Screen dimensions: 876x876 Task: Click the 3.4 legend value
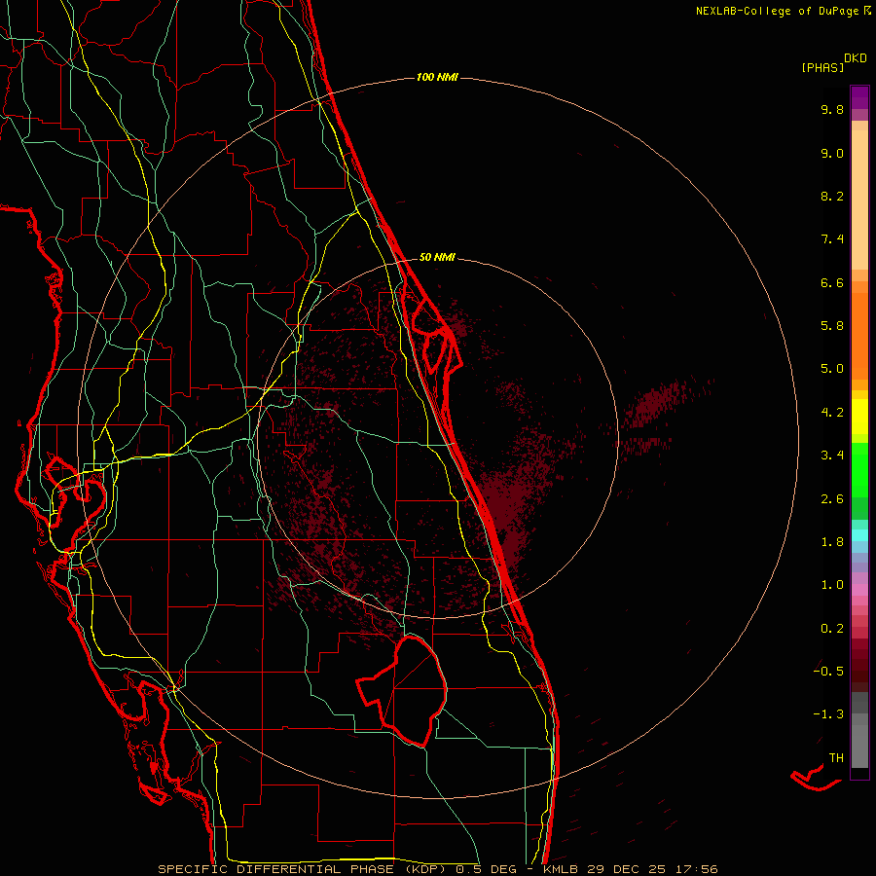(x=832, y=456)
